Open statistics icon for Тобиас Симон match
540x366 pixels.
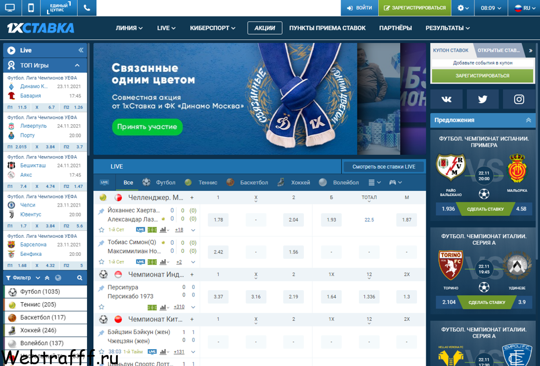click(x=164, y=262)
